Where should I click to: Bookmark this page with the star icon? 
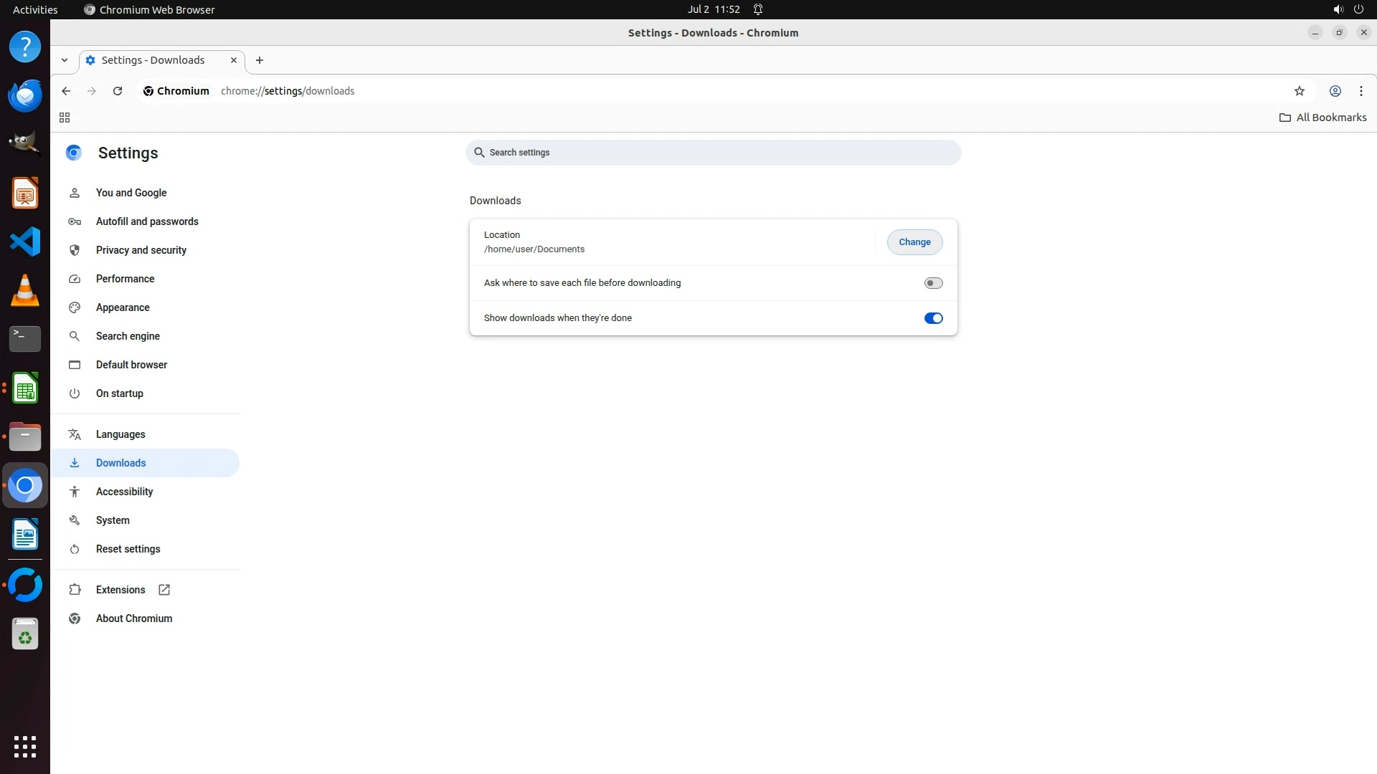point(1299,91)
